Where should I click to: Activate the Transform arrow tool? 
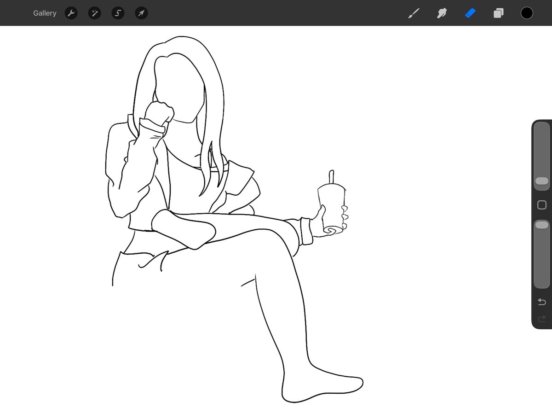[x=141, y=13]
